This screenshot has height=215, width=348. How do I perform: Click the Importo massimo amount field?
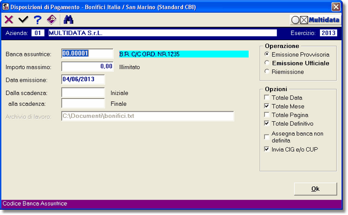(x=87, y=67)
